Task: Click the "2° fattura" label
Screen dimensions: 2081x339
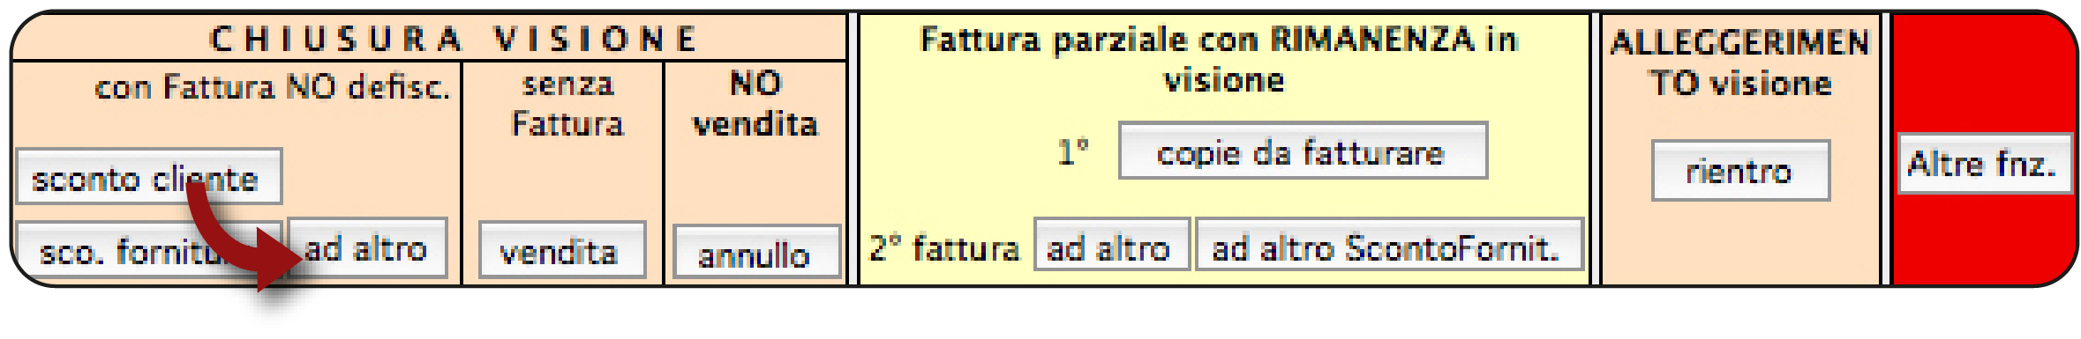Action: (943, 247)
